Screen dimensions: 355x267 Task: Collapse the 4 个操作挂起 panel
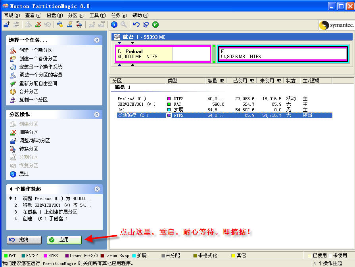tap(97, 189)
